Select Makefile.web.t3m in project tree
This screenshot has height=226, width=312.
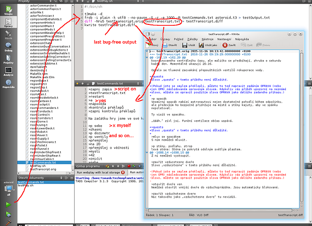coord(42,77)
